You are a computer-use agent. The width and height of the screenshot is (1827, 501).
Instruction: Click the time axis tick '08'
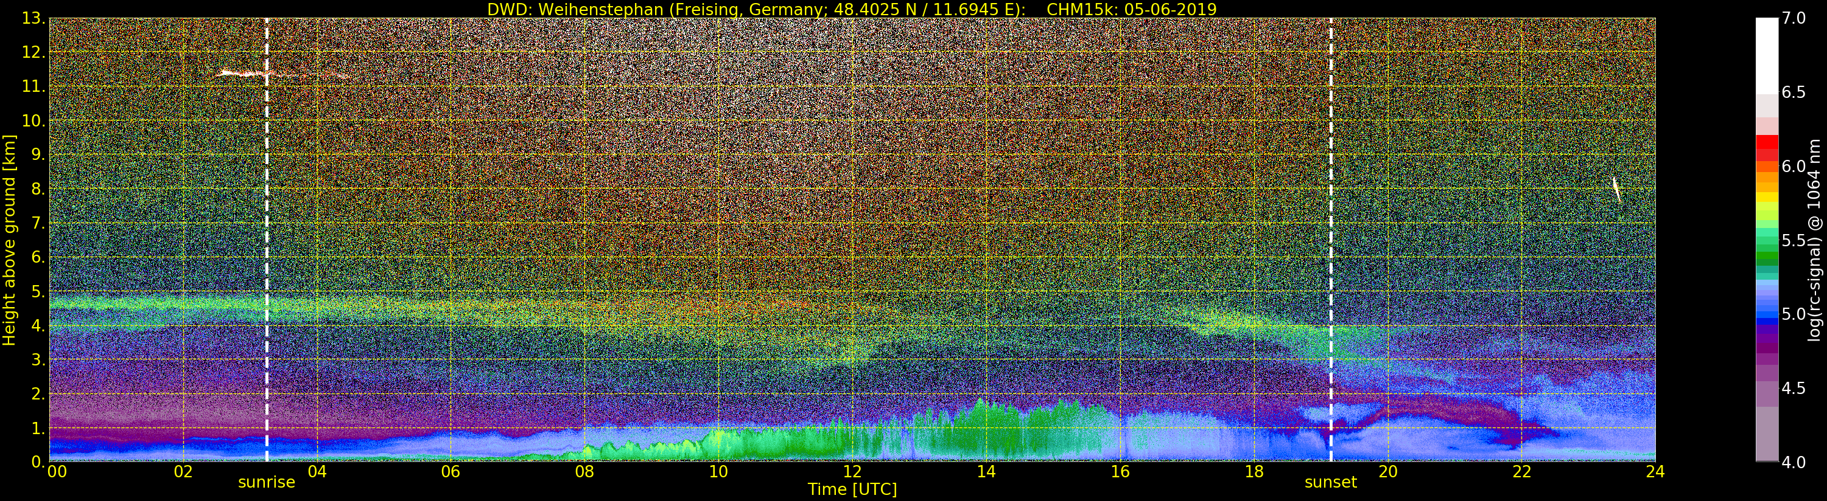point(584,471)
